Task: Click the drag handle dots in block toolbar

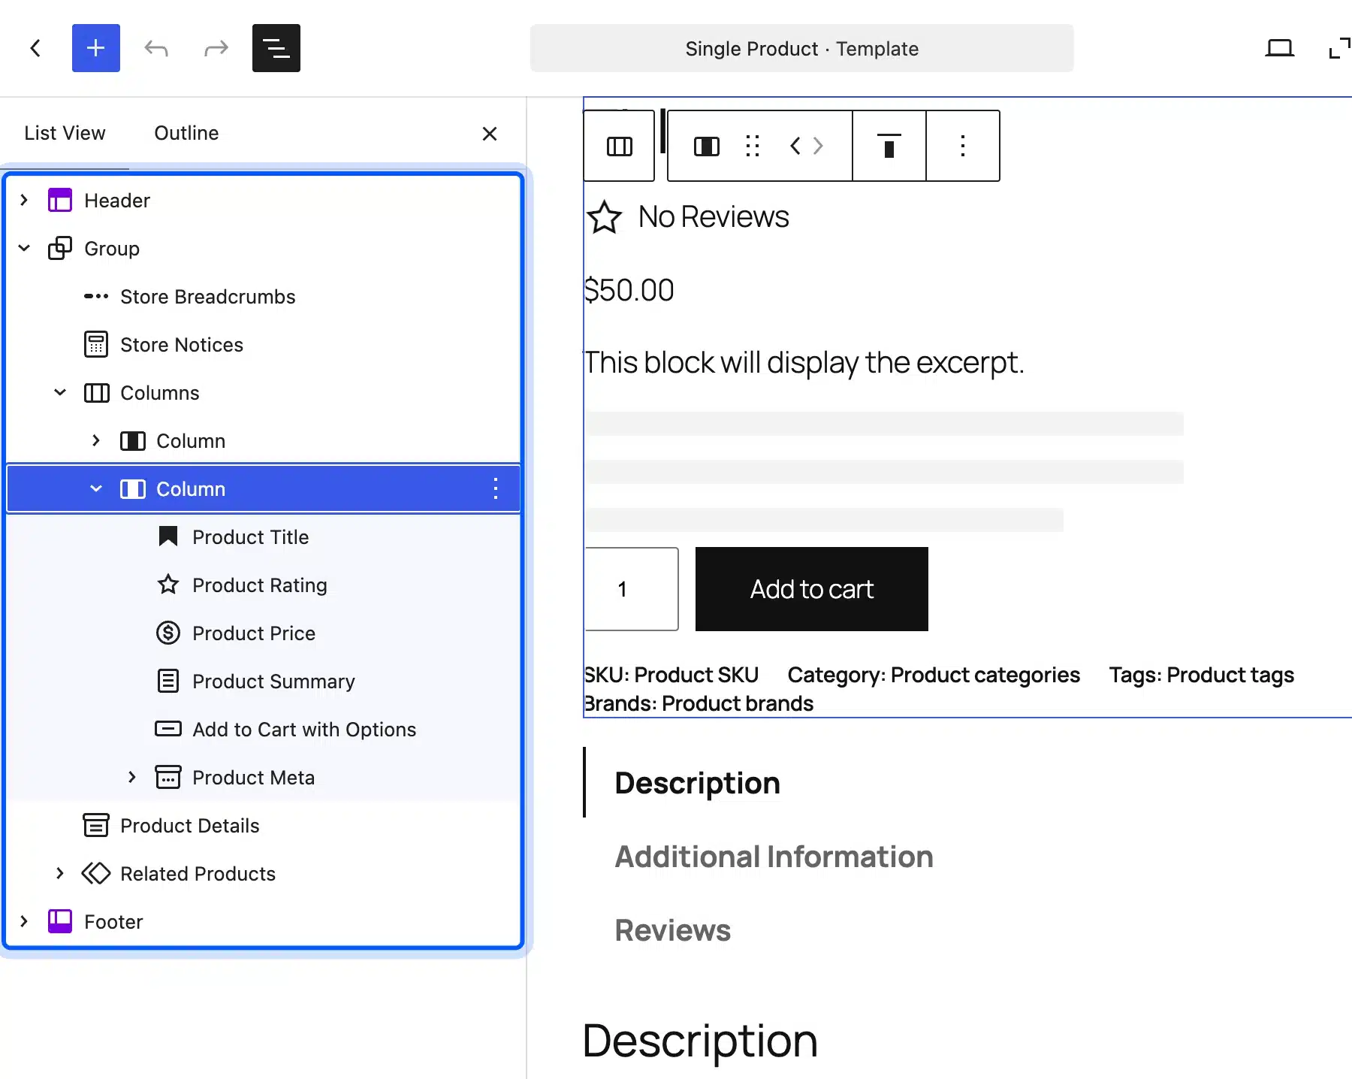Action: pos(753,146)
